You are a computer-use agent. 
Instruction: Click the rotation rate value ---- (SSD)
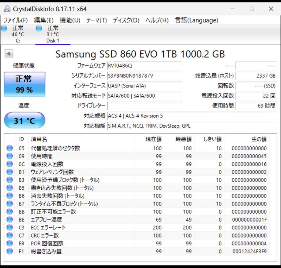(256, 86)
